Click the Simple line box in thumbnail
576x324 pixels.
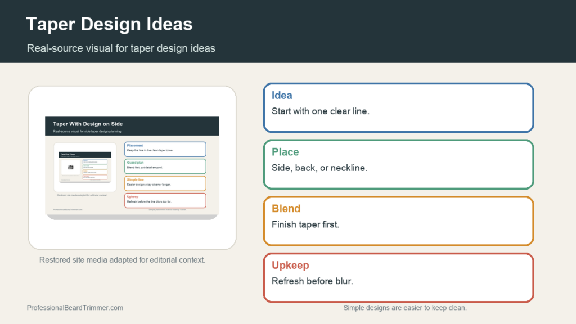[165, 183]
